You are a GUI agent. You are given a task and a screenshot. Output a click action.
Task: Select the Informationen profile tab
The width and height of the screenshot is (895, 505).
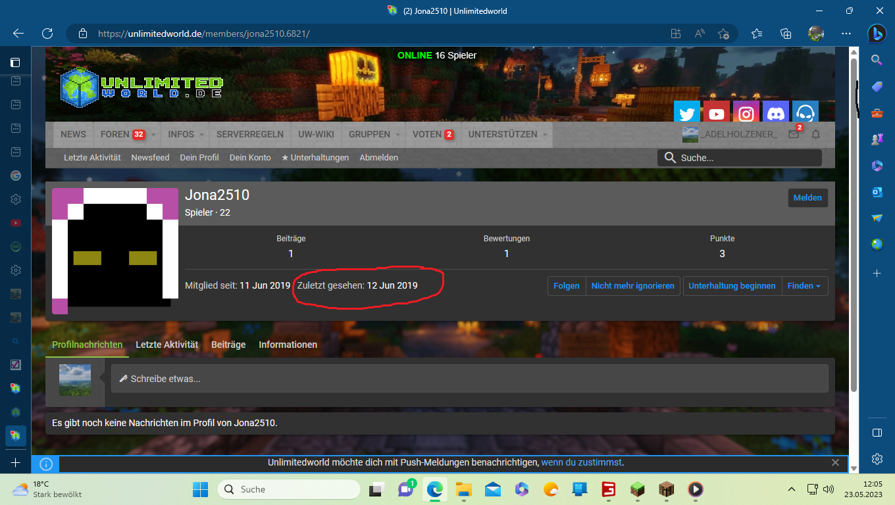coord(288,345)
